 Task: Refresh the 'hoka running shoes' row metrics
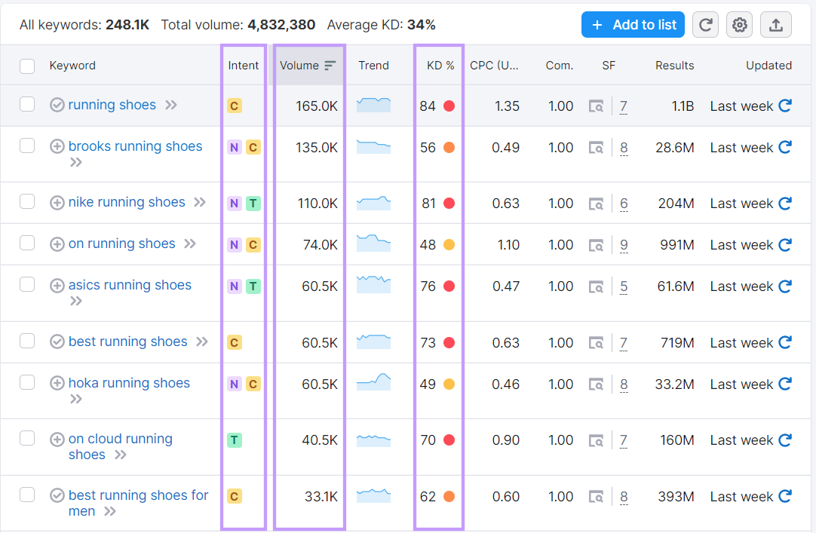pos(785,384)
